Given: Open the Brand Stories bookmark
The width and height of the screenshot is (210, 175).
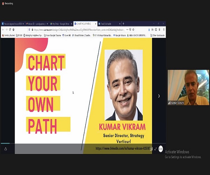Looking at the screenshot, I should click(x=82, y=35).
